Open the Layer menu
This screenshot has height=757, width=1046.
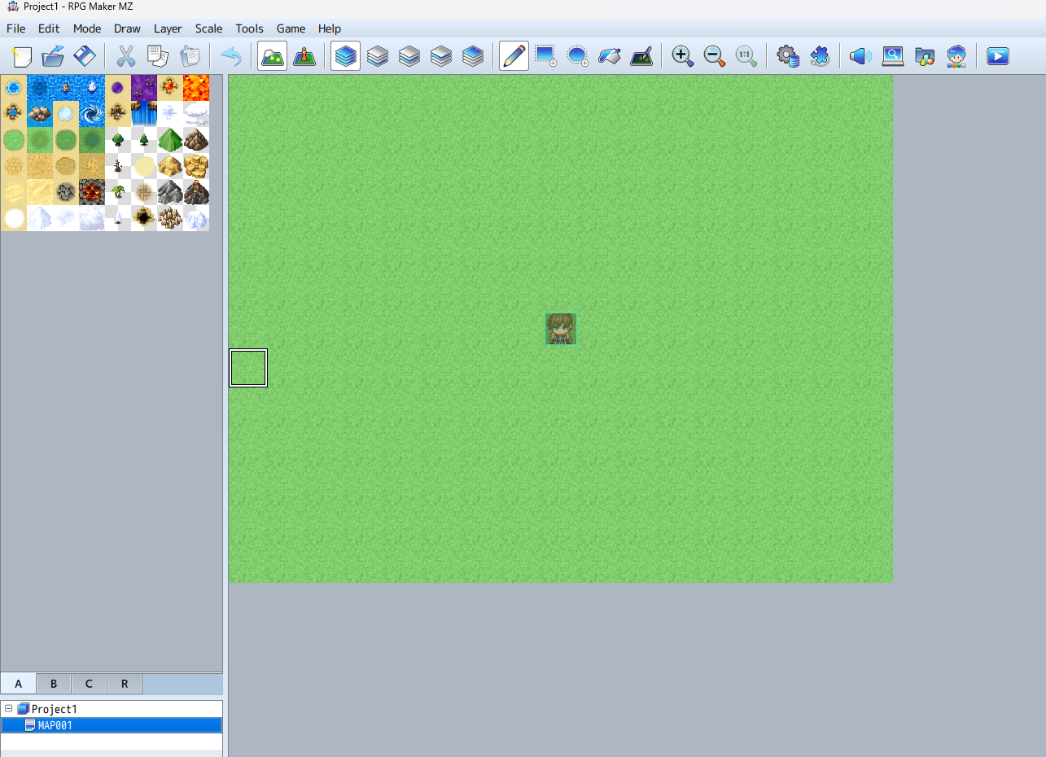(x=168, y=28)
